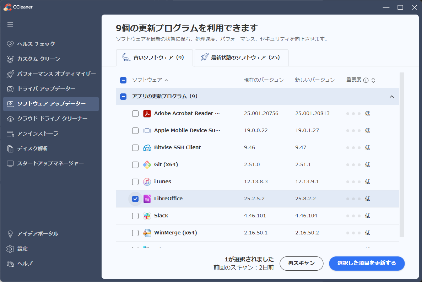Click the Driver Updater chip icon
Viewport: 422px width, 282px height.
coord(10,89)
